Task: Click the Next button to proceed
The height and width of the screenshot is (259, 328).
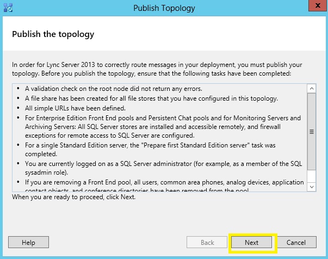Action: pos(251,242)
